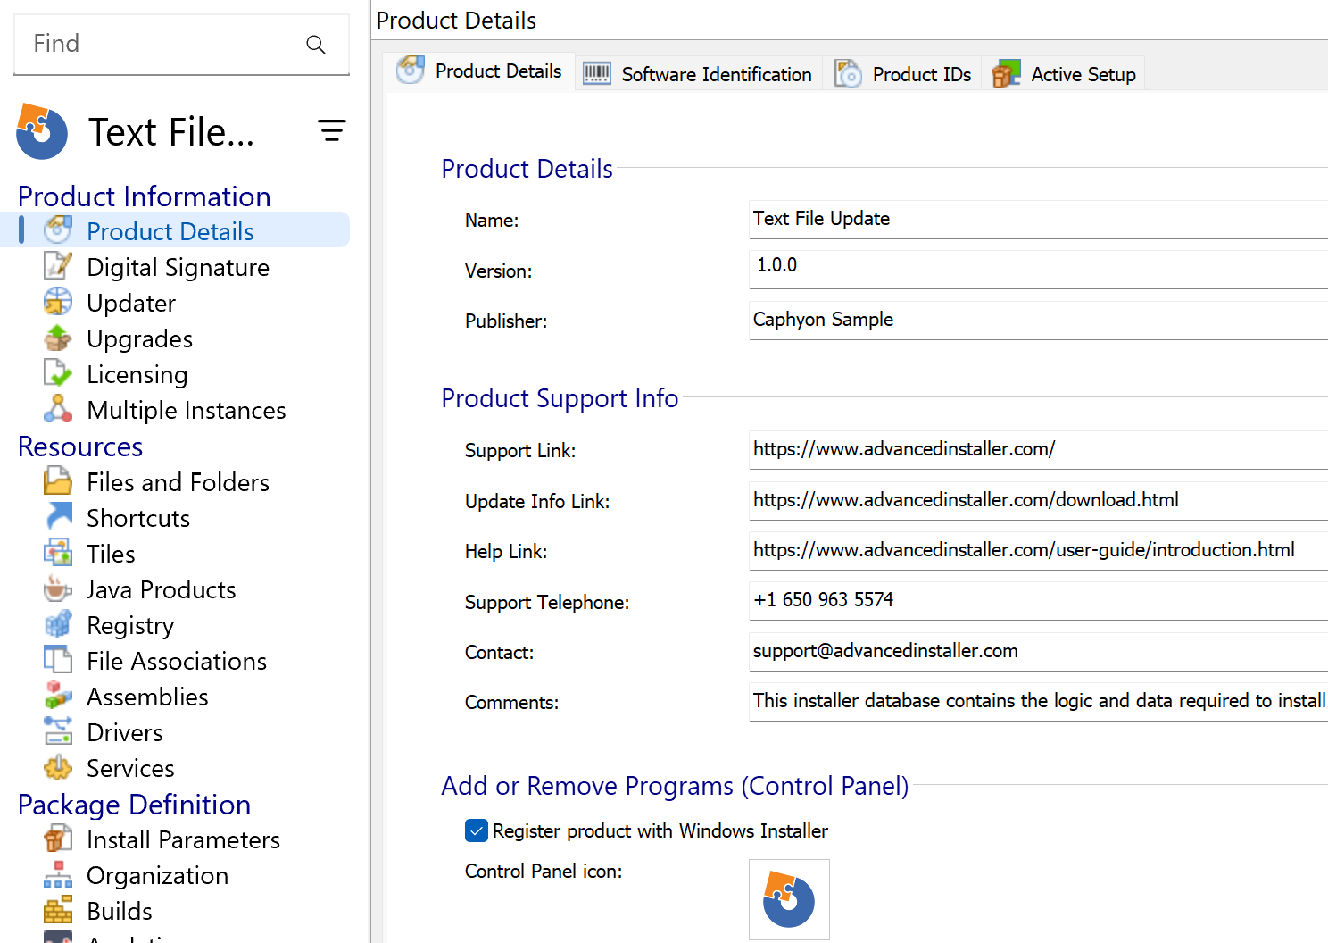Open the Organization page
Viewport: 1328px width, 943px height.
point(157,875)
